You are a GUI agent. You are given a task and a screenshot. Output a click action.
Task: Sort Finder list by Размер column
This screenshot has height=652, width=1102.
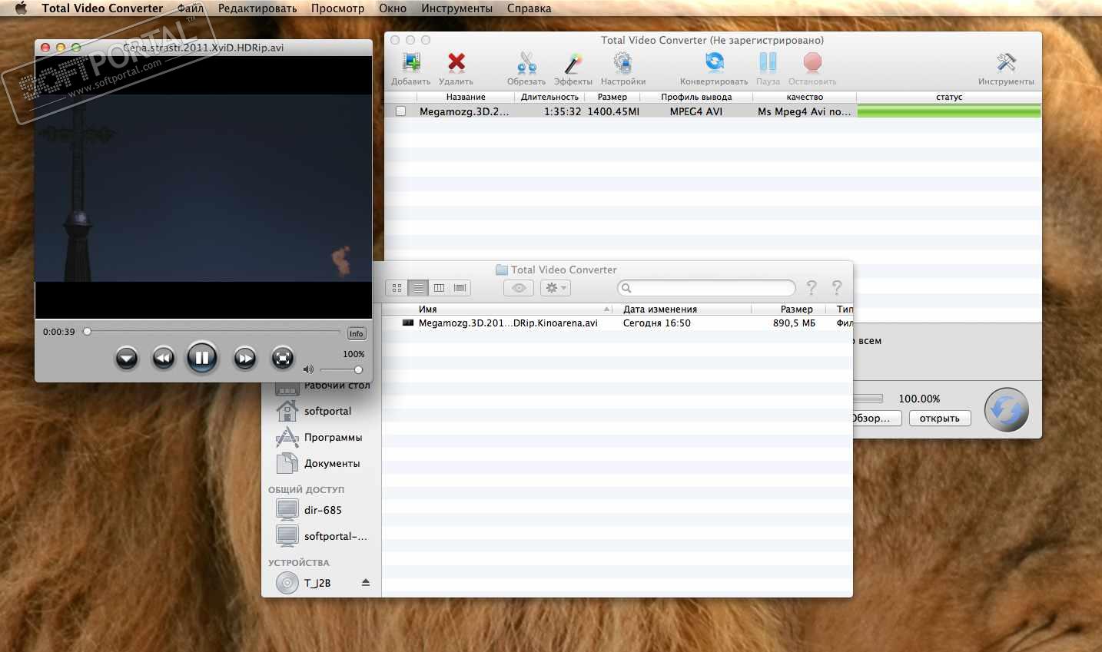[x=788, y=309]
